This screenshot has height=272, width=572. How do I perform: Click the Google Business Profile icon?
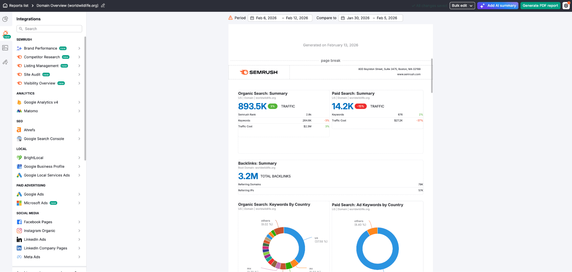19,166
